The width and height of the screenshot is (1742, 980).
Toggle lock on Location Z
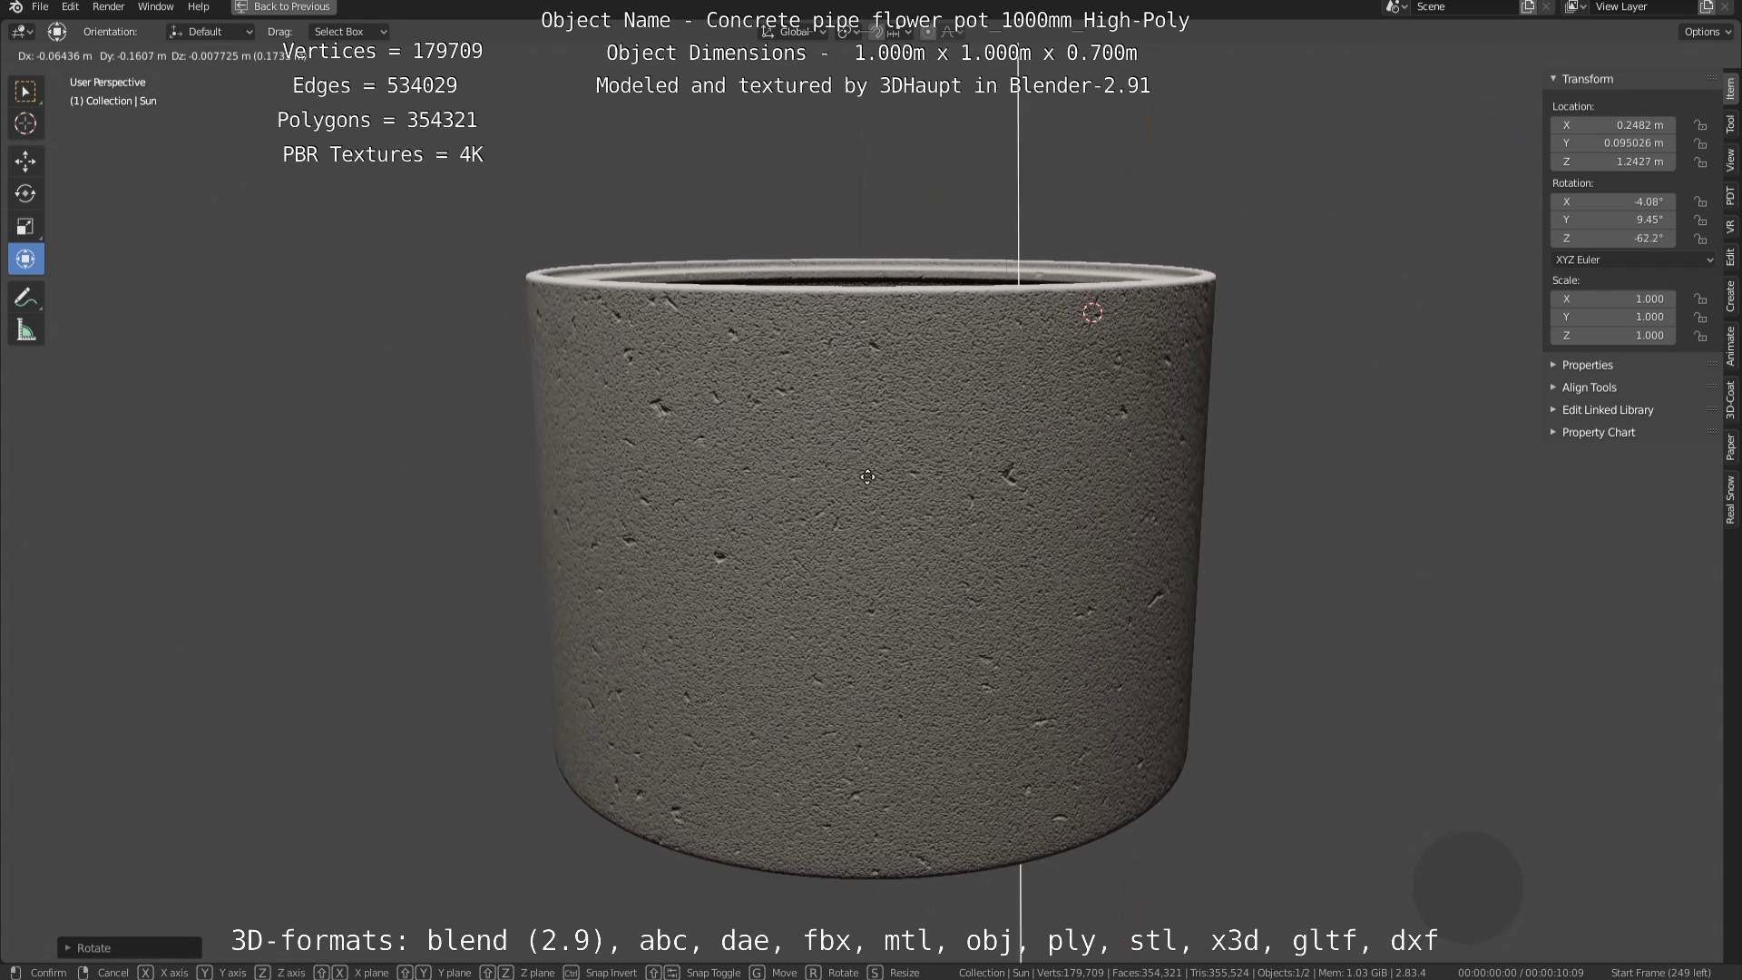pos(1701,162)
